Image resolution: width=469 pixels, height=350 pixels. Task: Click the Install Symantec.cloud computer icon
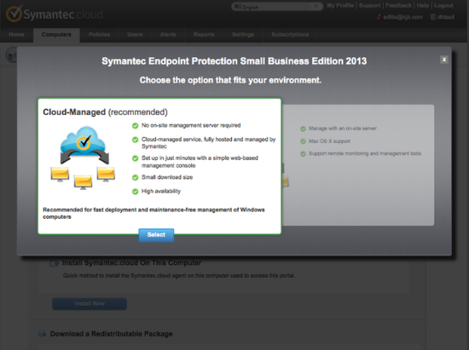(54, 263)
